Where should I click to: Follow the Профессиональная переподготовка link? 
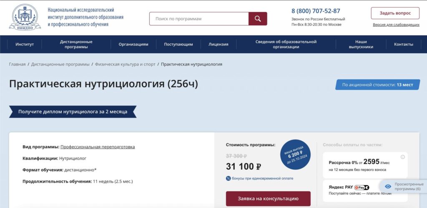pos(98,147)
